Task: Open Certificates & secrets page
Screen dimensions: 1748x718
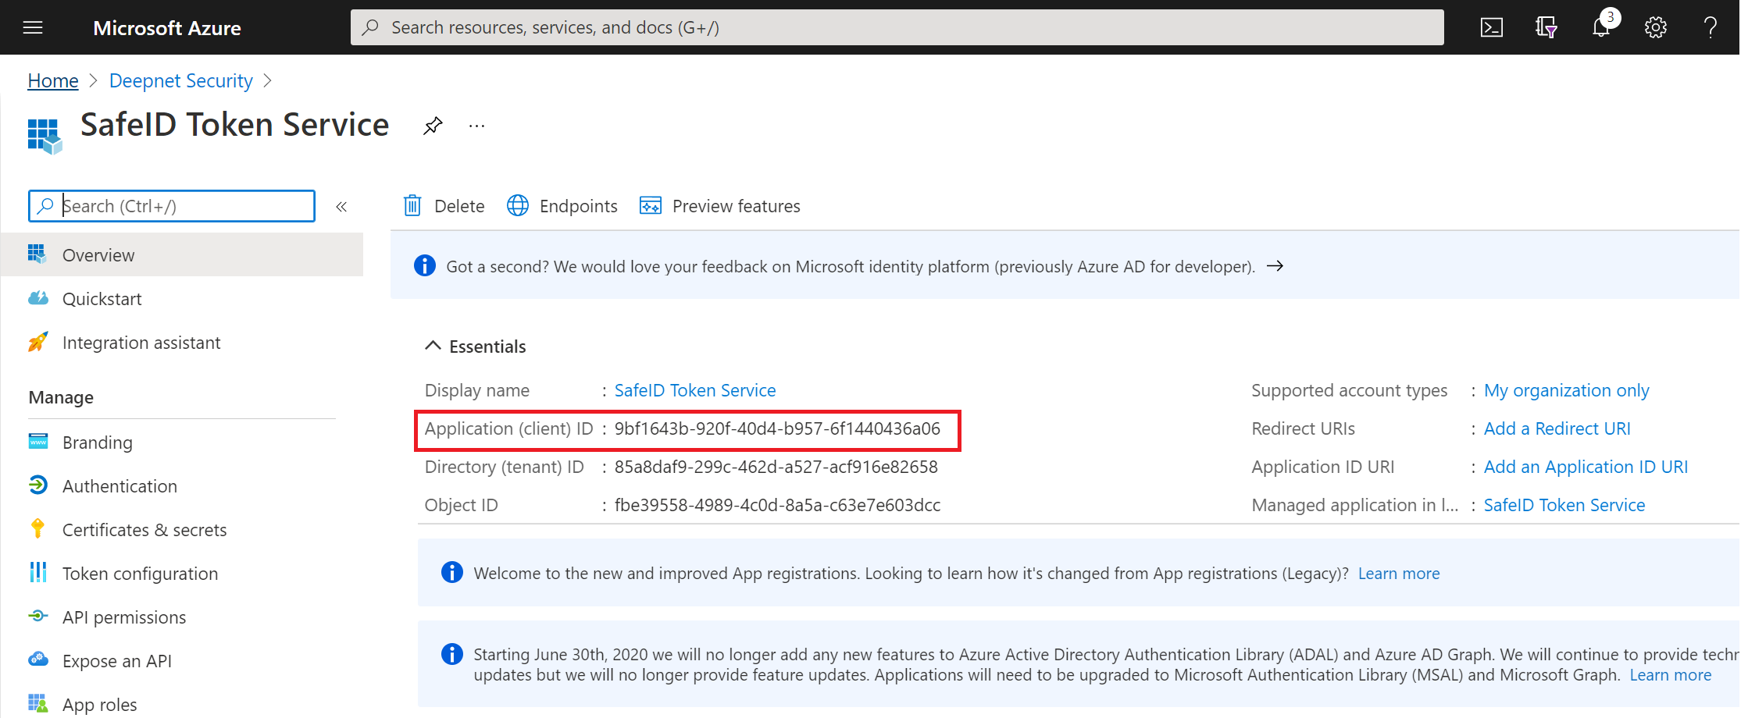Action: tap(144, 530)
